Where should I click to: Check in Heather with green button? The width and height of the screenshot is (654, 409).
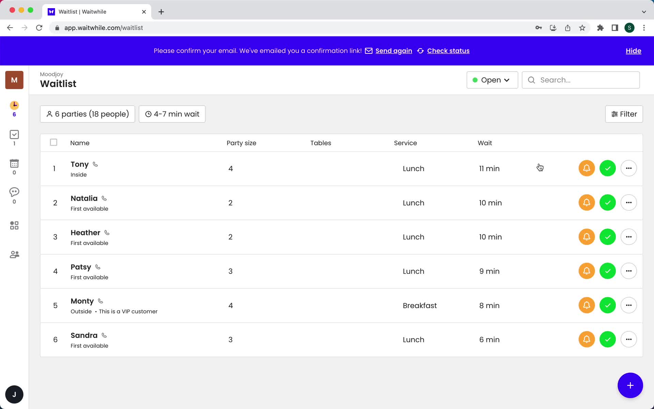(x=608, y=237)
